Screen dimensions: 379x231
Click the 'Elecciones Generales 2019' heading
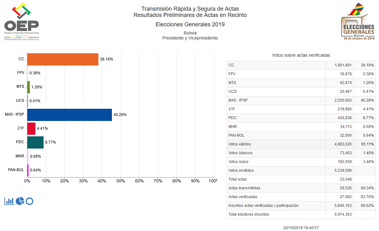click(190, 24)
